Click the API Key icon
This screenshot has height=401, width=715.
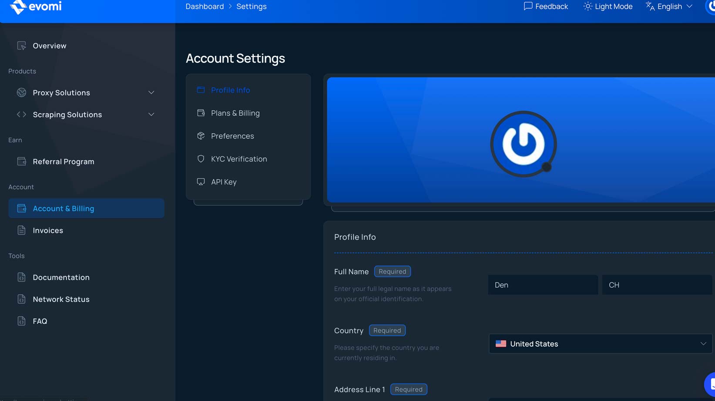[x=201, y=182]
